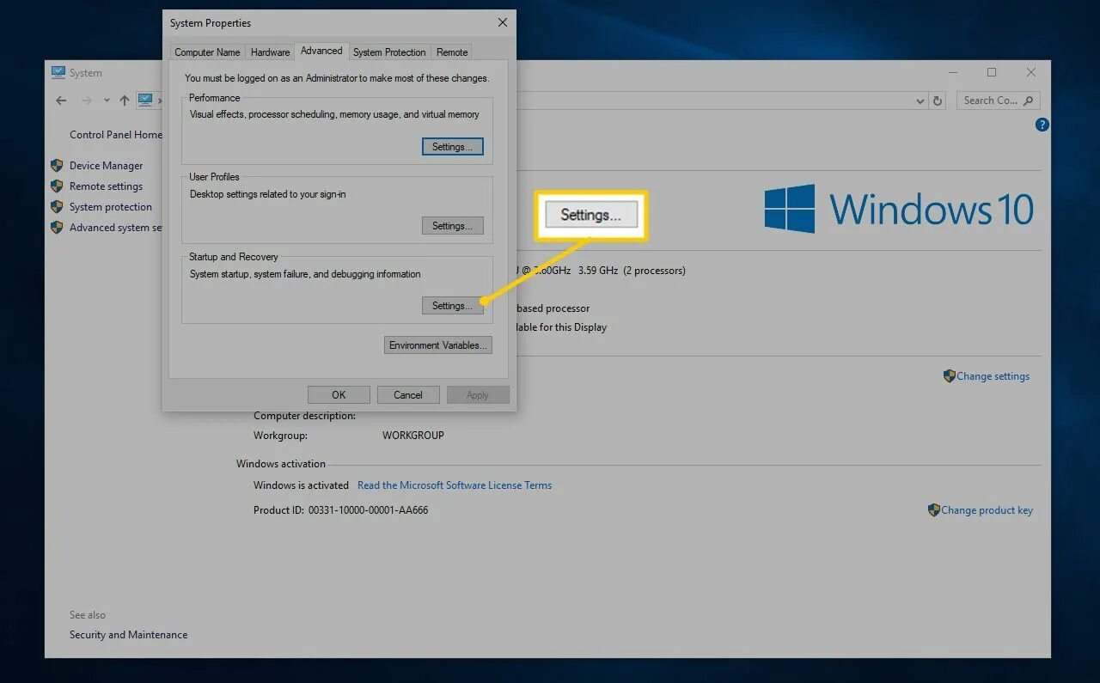Click 'Desktop settings related to your sign-in' text
This screenshot has height=683, width=1100.
click(268, 194)
